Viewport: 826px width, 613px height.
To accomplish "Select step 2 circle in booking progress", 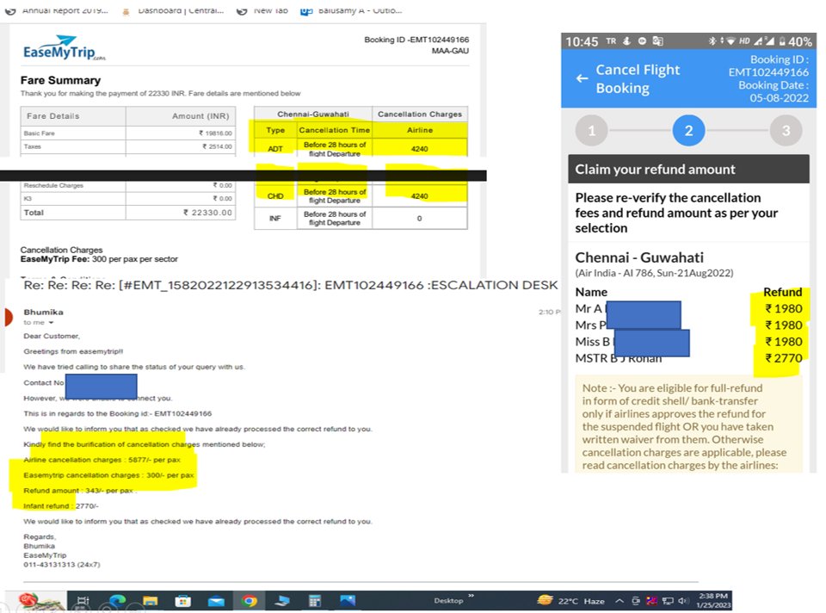I will pos(688,130).
